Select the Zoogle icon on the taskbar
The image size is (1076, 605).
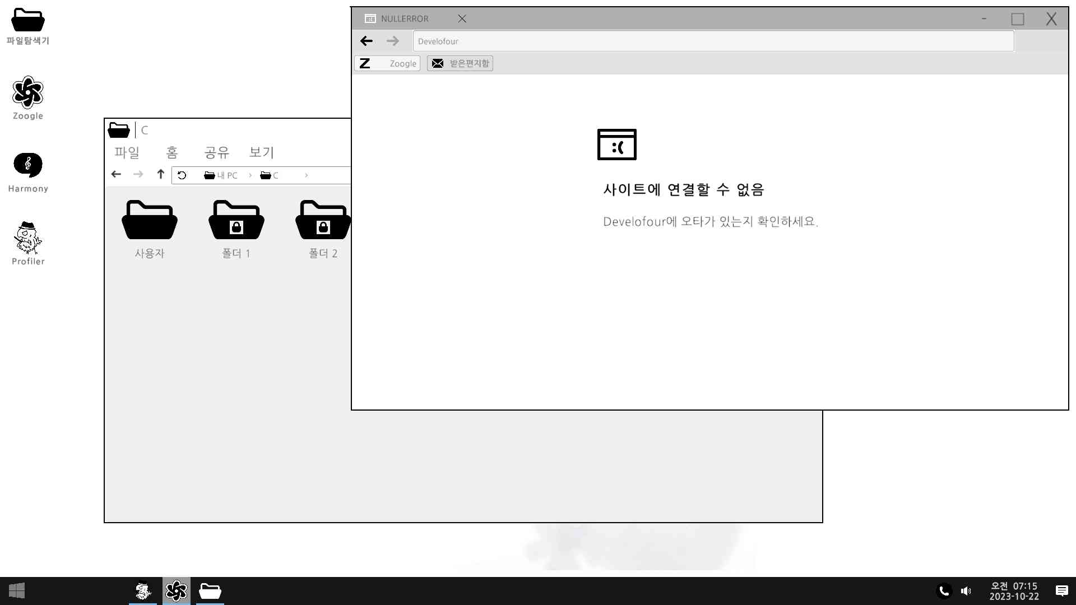coord(176,591)
